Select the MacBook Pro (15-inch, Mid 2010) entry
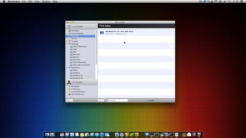 coord(136,33)
